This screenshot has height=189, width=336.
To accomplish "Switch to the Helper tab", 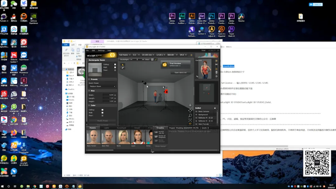I will [x=137, y=128].
